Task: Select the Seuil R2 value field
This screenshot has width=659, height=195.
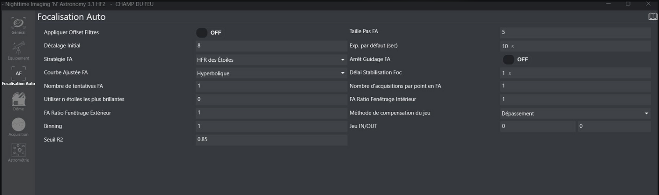Action: pos(271,139)
